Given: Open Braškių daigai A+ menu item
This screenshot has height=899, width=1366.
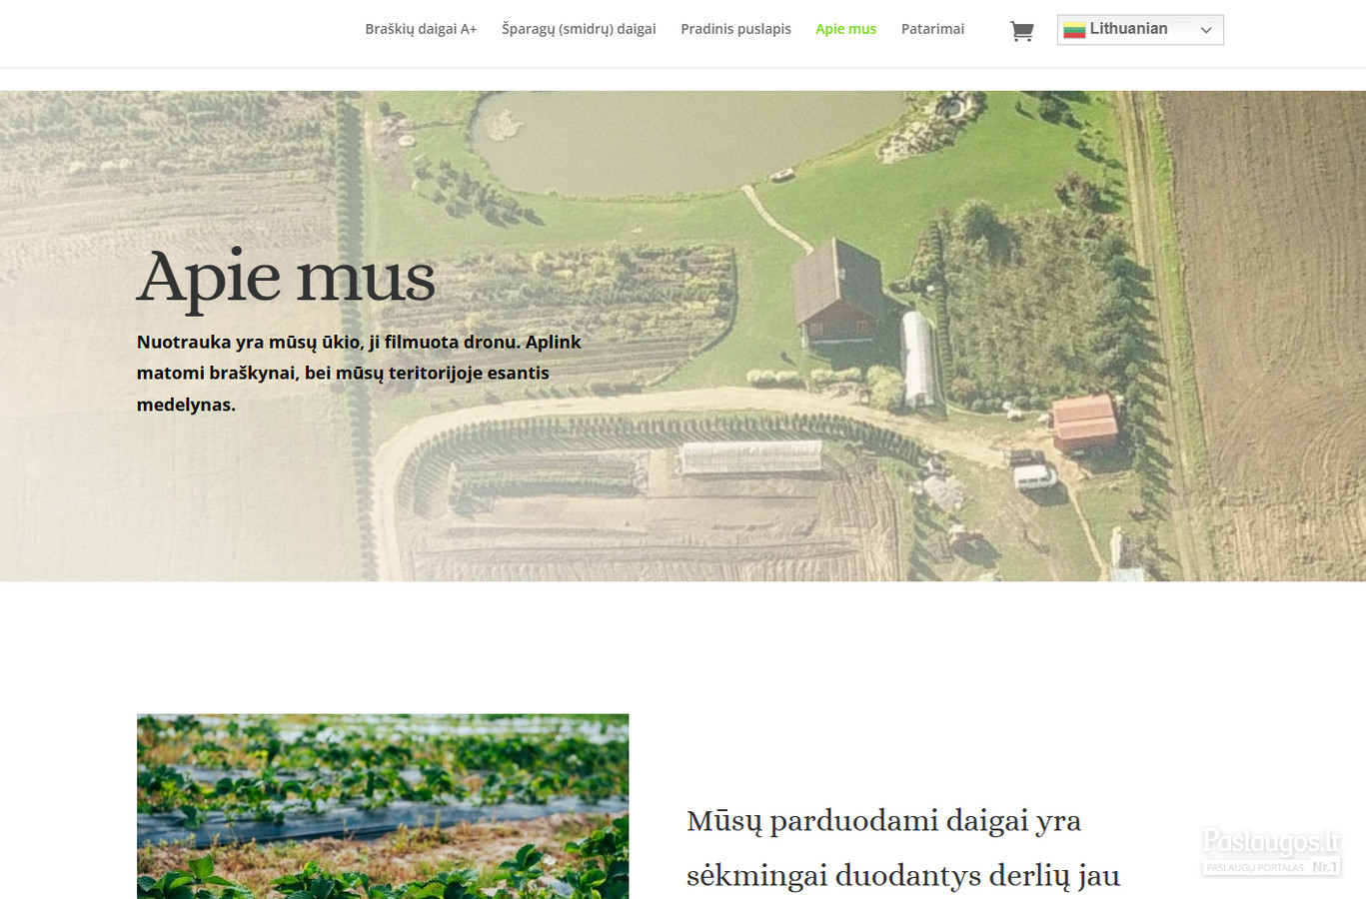Looking at the screenshot, I should tap(421, 29).
